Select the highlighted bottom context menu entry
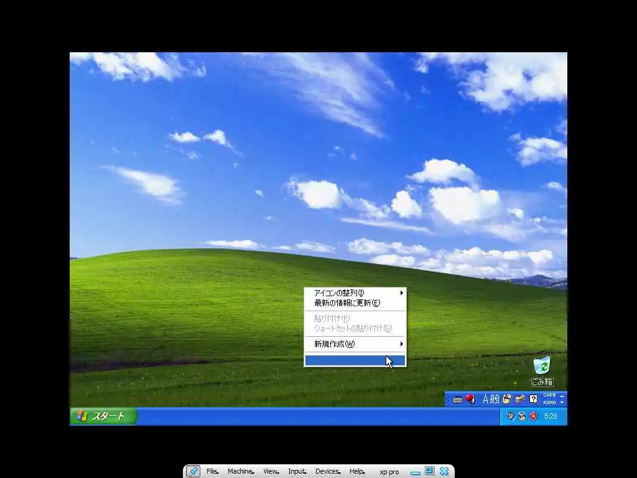The image size is (637, 478). 355,360
